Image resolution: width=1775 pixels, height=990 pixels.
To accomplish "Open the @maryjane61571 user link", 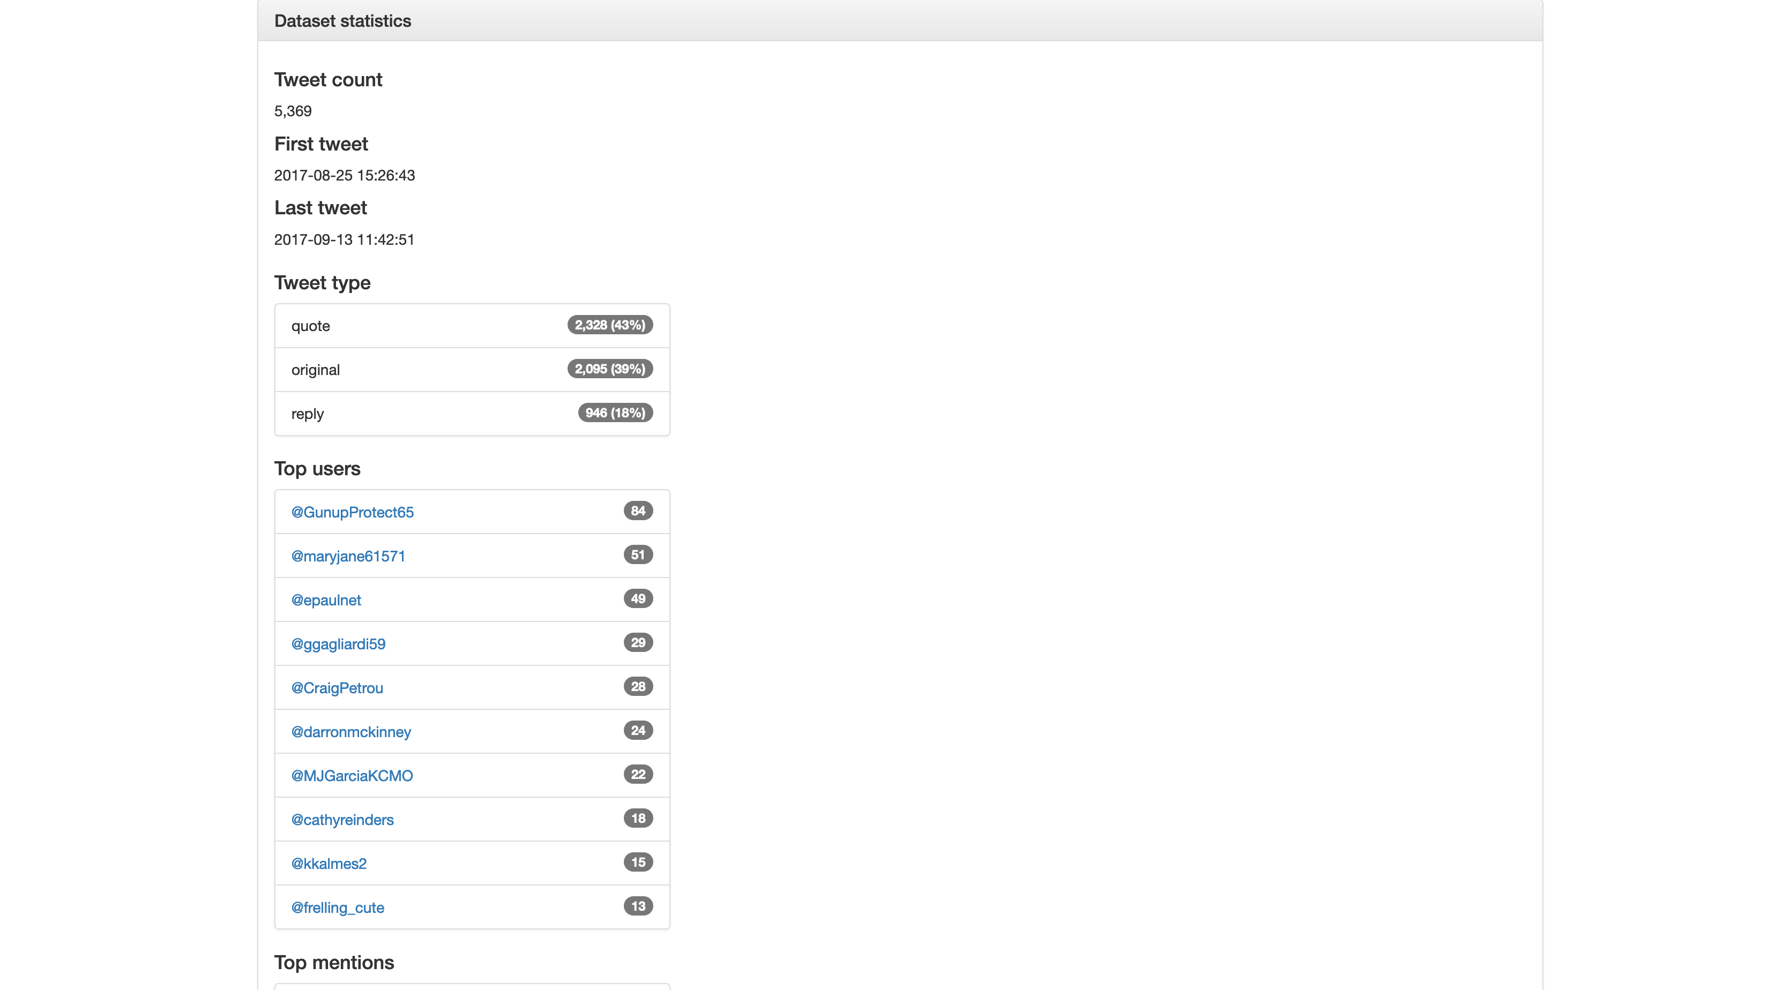I will tap(348, 556).
